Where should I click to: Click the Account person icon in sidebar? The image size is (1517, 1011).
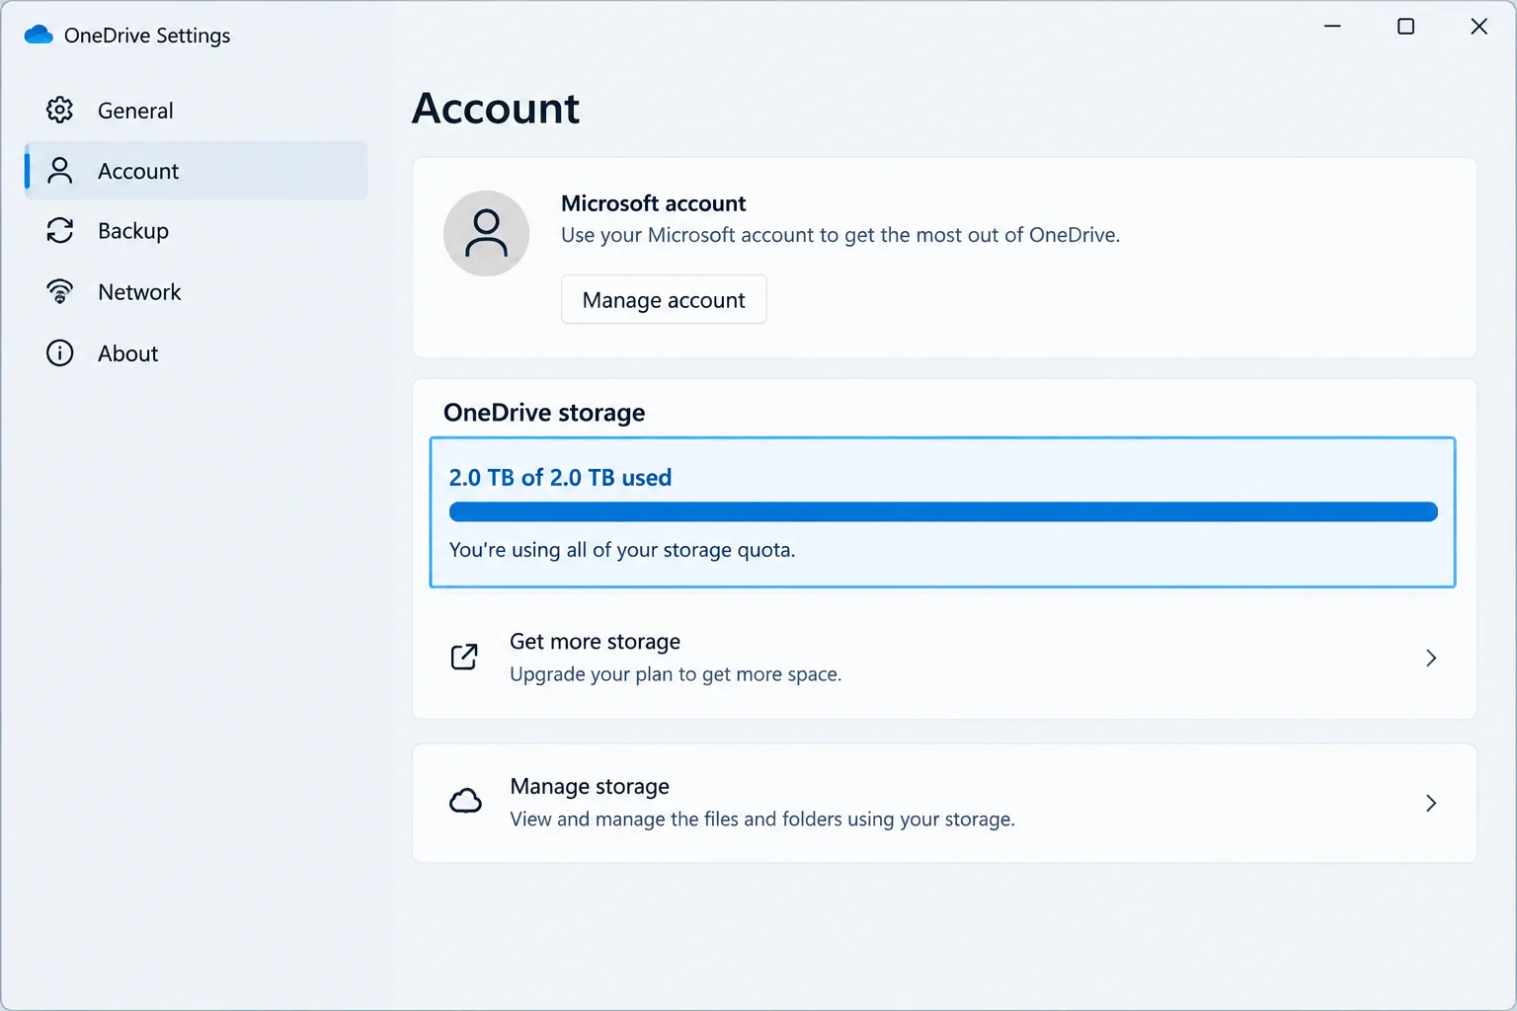click(60, 171)
